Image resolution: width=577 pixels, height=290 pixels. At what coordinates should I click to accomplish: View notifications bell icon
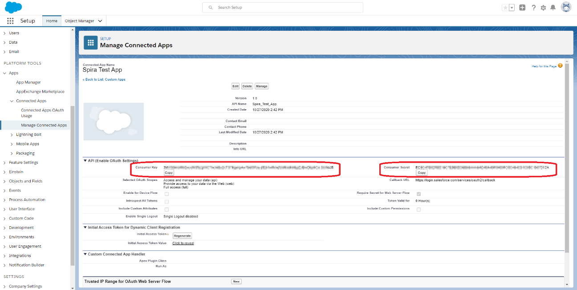(553, 8)
